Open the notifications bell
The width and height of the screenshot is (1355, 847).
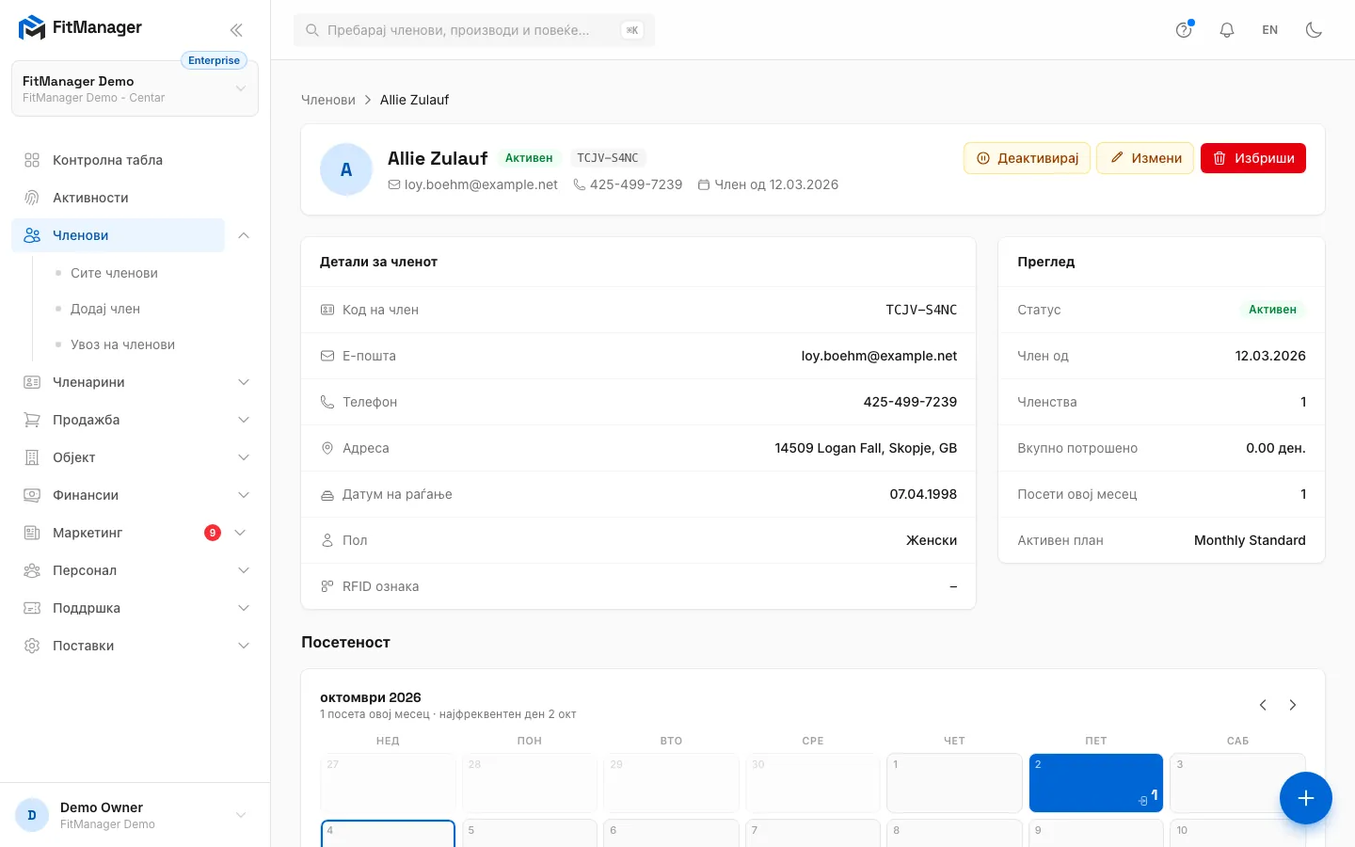[x=1227, y=30]
